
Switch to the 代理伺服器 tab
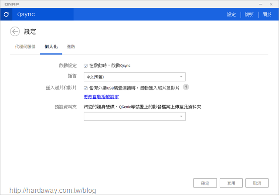coord(25,47)
